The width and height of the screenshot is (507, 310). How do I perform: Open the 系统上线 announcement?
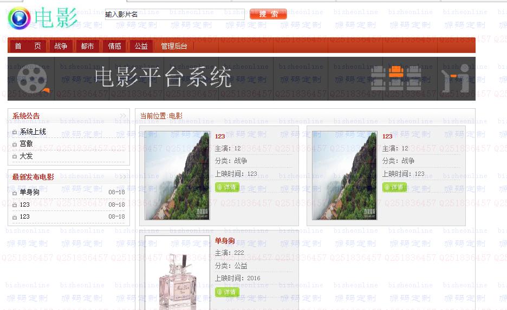coord(32,131)
